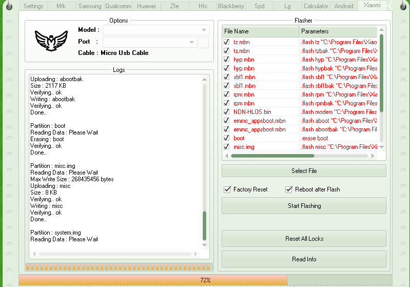The height and width of the screenshot is (287, 410).
Task: Click the File Name column header
Action: click(261, 31)
